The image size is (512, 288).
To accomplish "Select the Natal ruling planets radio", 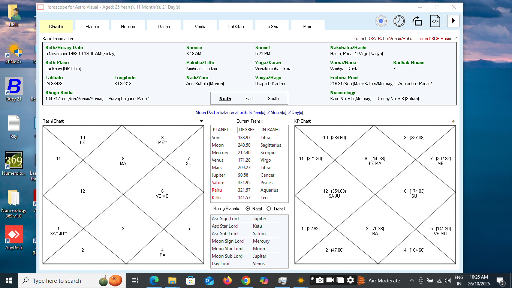I will (248, 208).
